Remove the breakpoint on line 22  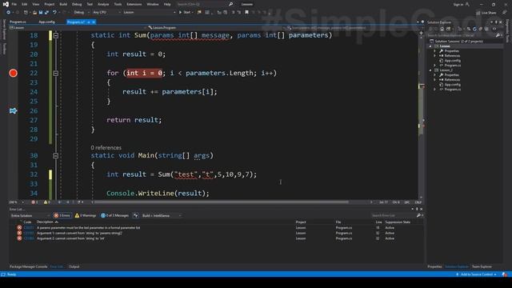[x=13, y=73]
